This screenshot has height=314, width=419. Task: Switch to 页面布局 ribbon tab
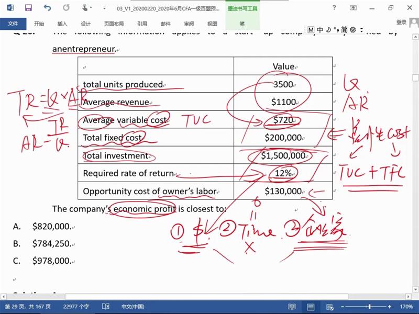click(114, 24)
